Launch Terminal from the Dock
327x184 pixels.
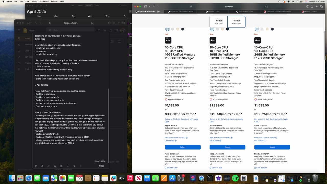pos(210,178)
